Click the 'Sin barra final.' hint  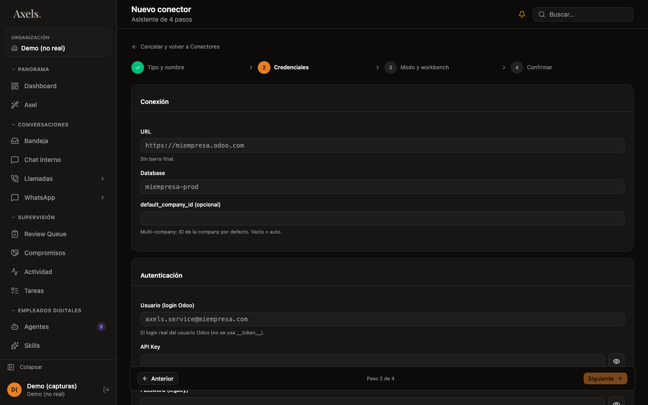pos(157,159)
